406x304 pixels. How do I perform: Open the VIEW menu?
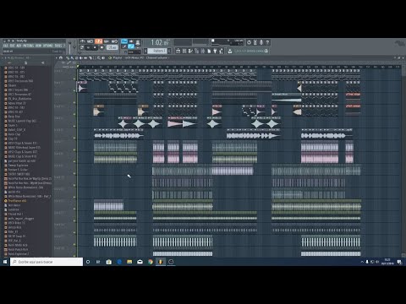(38, 46)
